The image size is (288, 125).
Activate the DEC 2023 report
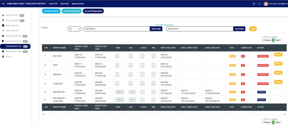278,54
